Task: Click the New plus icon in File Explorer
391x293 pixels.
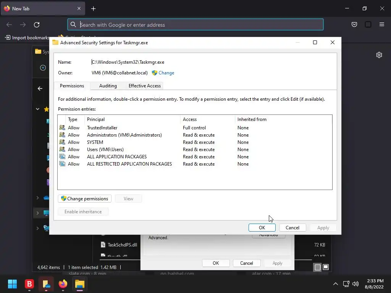Action: tap(43, 68)
